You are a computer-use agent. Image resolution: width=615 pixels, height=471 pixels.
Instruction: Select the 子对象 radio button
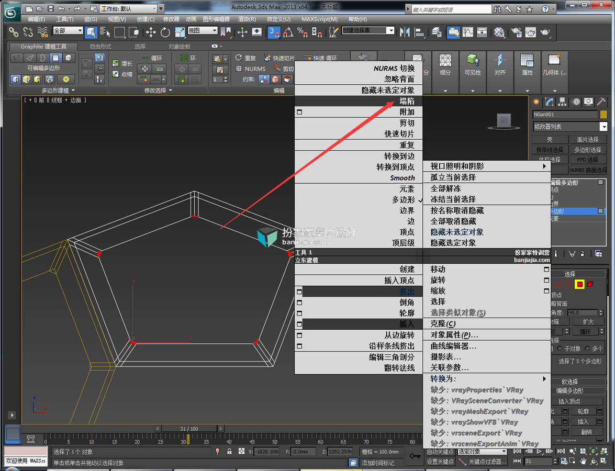click(560, 349)
